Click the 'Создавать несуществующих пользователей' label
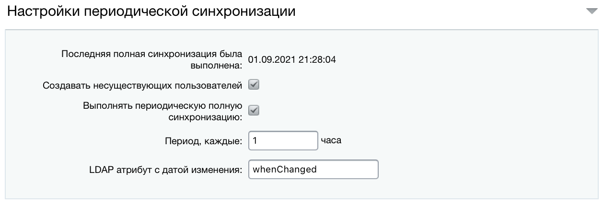 [x=142, y=86]
